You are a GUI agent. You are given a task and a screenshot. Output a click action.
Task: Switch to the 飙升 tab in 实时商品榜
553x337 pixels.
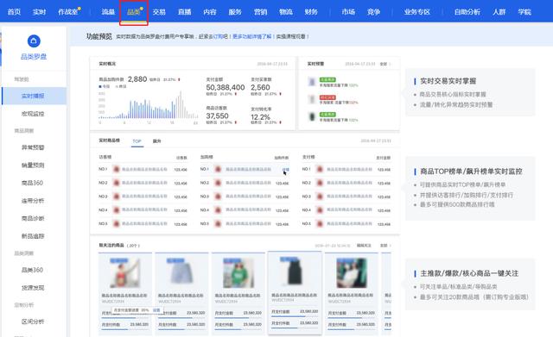point(156,141)
